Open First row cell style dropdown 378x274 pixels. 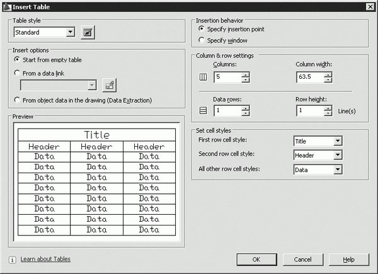[x=338, y=141]
